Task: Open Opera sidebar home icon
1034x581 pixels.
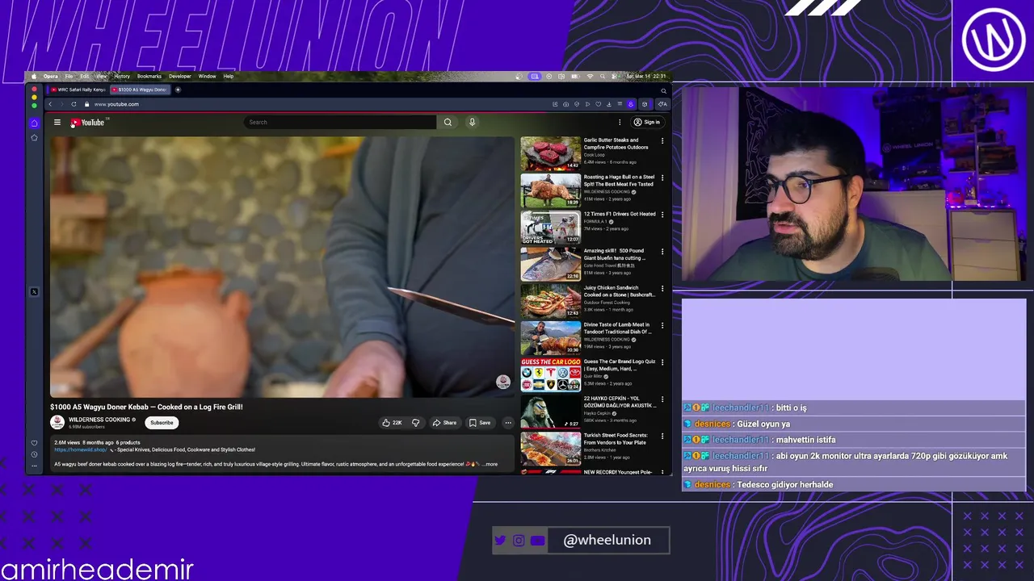Action: (34, 123)
